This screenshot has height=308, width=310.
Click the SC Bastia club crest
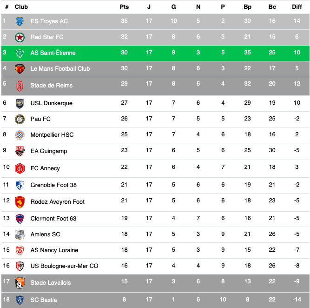pos(20,300)
